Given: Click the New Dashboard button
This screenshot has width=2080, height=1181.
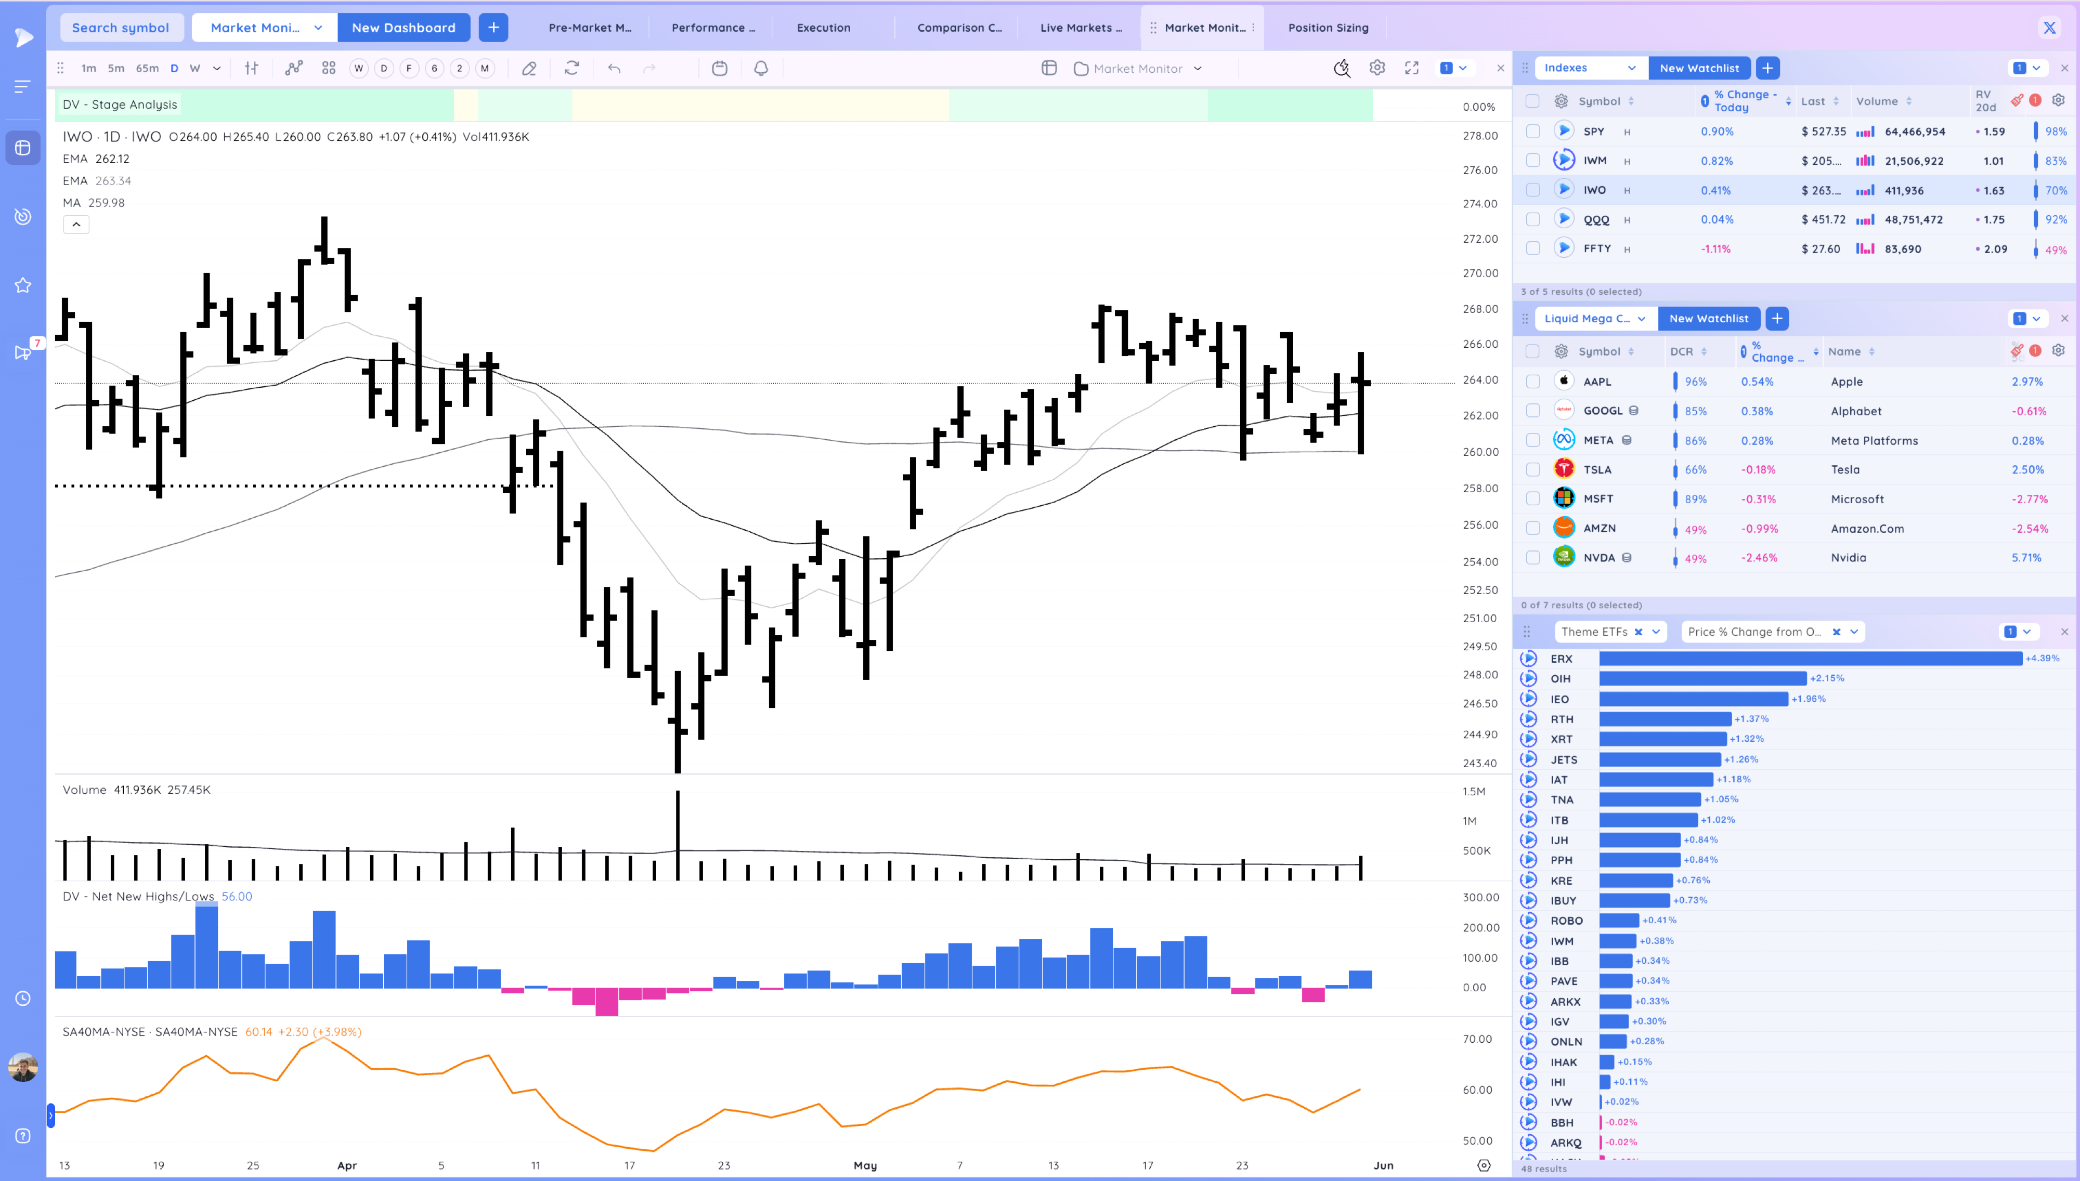Looking at the screenshot, I should [403, 28].
